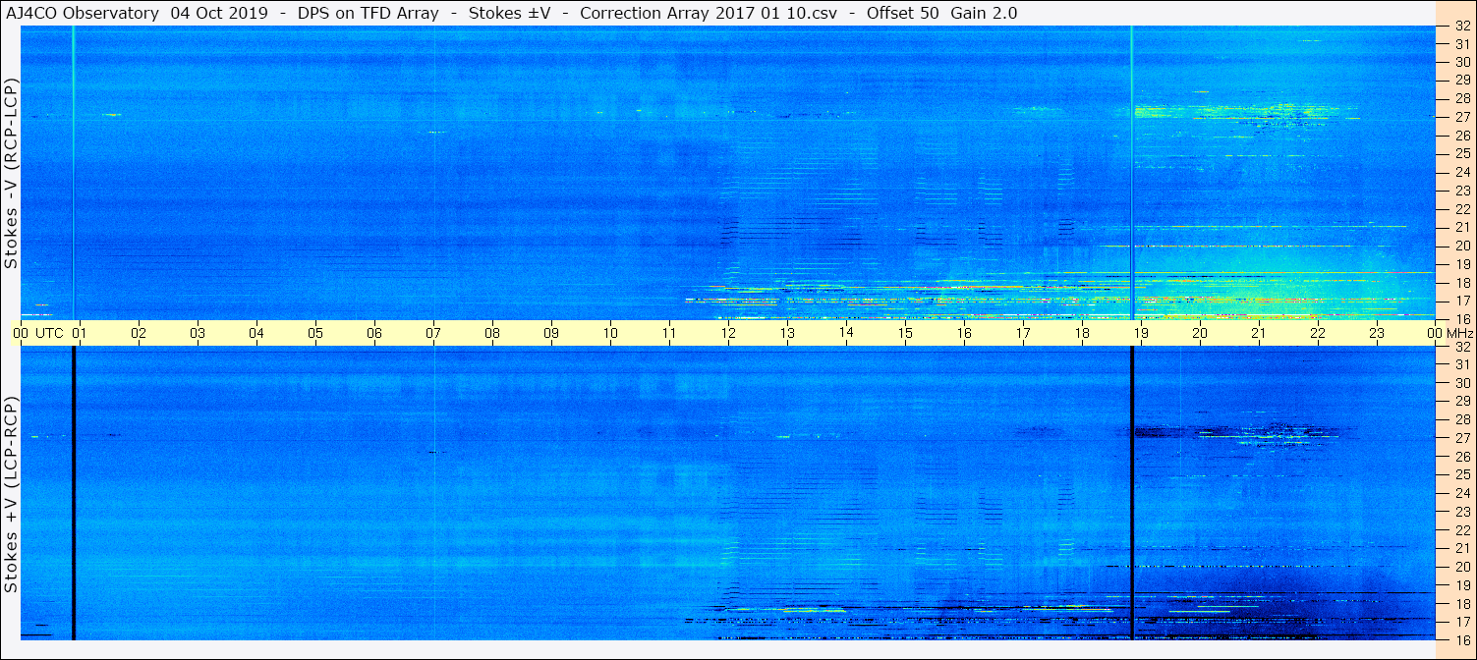Click the DPS on TFD Array label
This screenshot has height=660, width=1477.
pos(369,13)
